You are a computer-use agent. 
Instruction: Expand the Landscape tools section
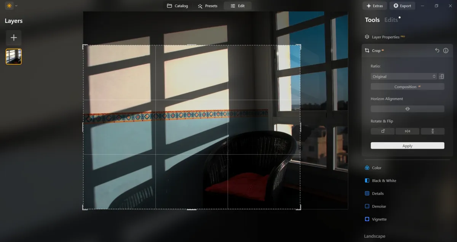click(374, 236)
